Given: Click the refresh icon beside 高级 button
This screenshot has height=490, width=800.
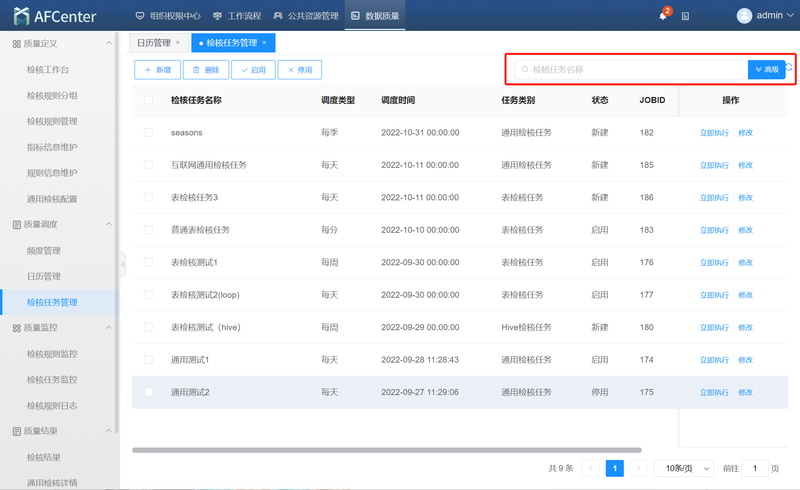Looking at the screenshot, I should 789,67.
